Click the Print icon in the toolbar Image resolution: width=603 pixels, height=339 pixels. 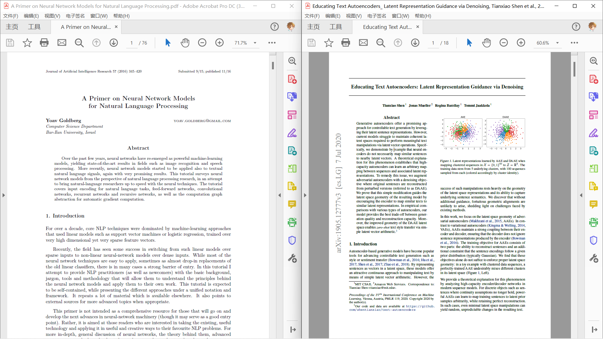click(44, 43)
